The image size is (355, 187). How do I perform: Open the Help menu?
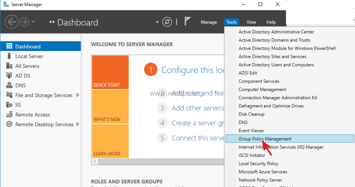(x=271, y=22)
